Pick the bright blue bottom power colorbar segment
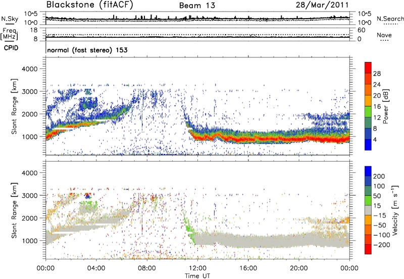This screenshot has width=404, height=279. click(368, 145)
